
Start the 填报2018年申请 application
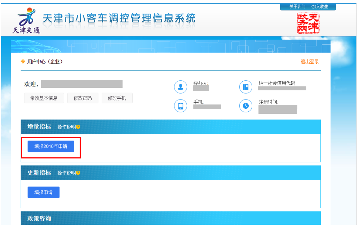51,146
